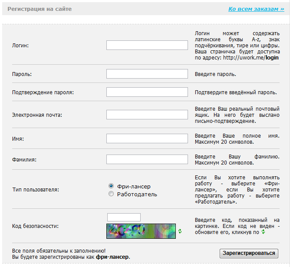Viewport: 290px width, 267px height.
Task: Place cursor in the Фамилия field
Action: click(147, 159)
